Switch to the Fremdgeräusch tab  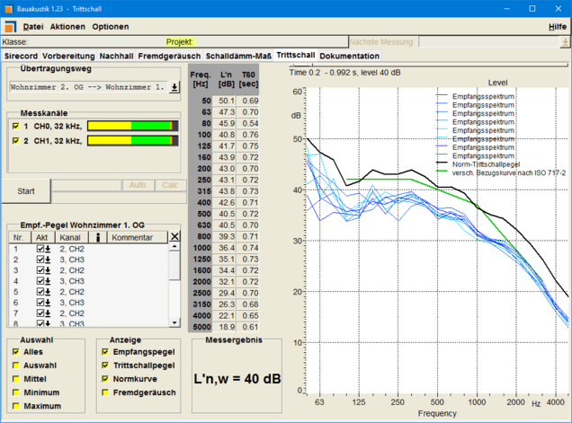point(169,56)
